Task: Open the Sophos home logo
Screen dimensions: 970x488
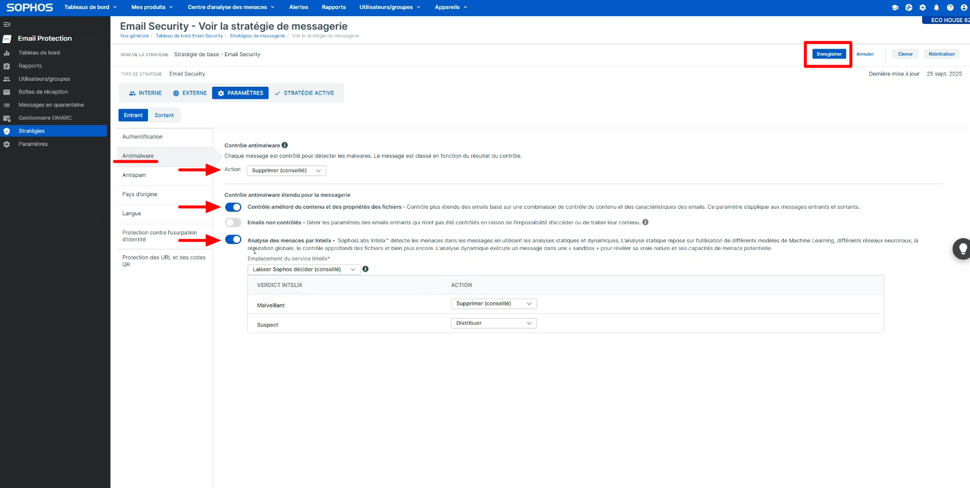Action: click(29, 7)
